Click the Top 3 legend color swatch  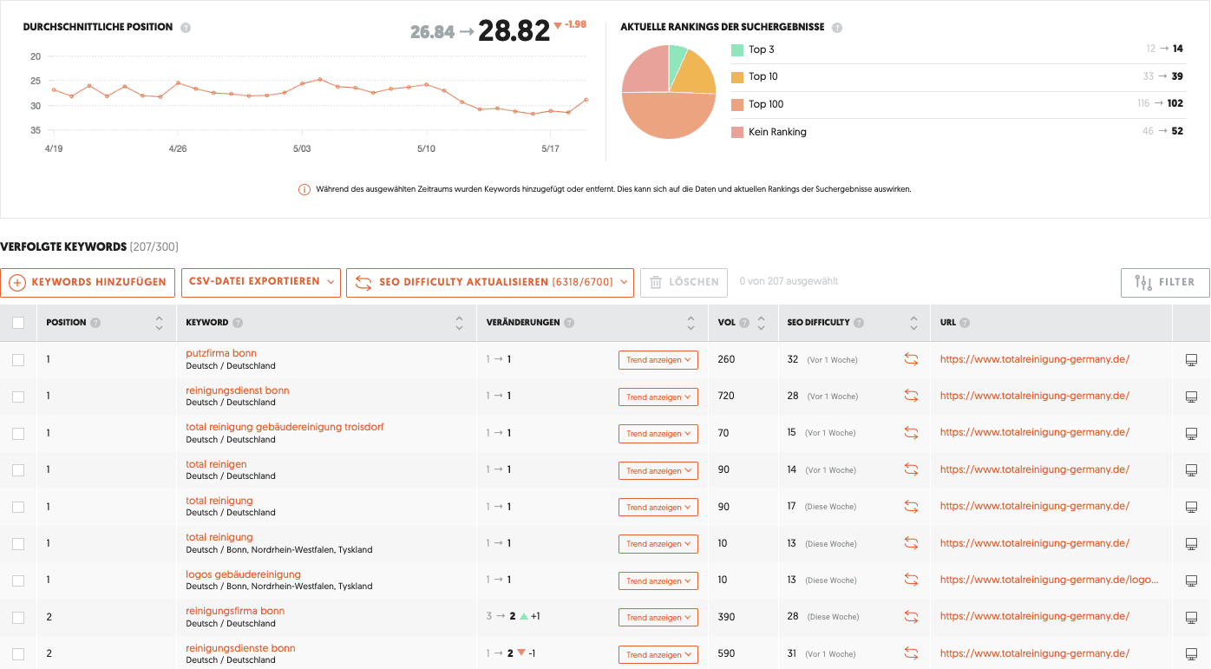737,50
